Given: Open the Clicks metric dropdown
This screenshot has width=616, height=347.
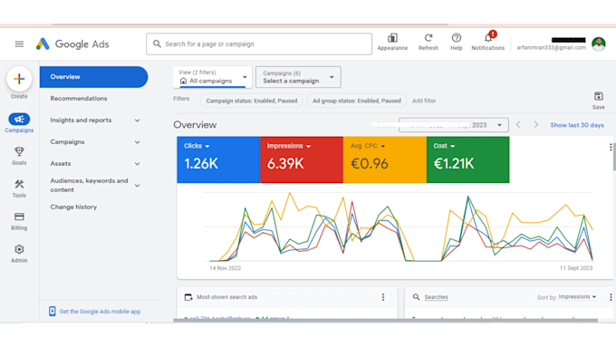Looking at the screenshot, I should [207, 146].
